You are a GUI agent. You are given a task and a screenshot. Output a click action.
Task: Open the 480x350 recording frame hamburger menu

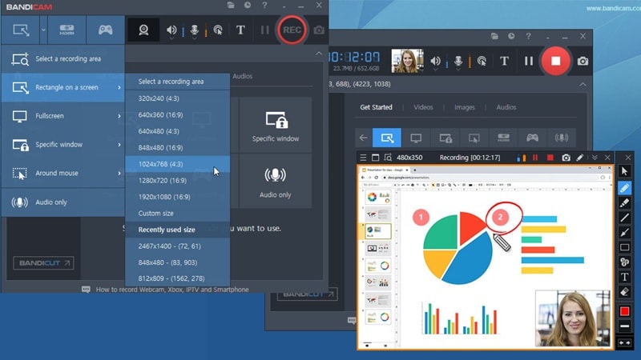point(363,158)
